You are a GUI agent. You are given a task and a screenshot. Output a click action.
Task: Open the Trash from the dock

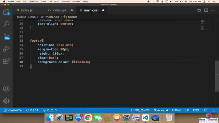click(x=169, y=118)
